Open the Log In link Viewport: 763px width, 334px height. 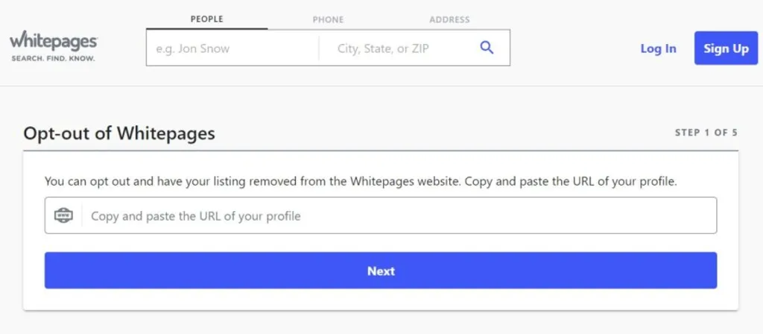[x=658, y=48]
